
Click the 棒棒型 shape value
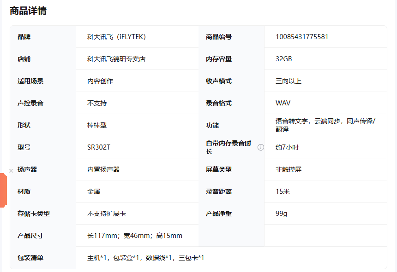[97, 125]
